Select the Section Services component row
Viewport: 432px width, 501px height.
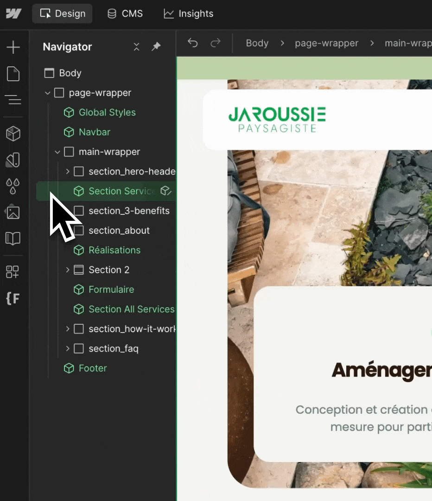[106, 191]
